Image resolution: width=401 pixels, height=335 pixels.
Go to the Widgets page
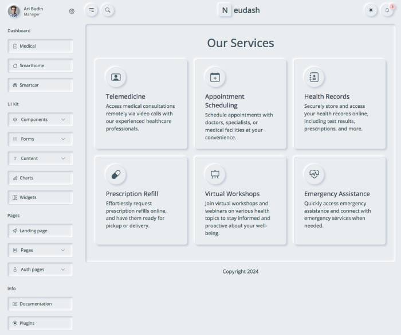(x=41, y=197)
